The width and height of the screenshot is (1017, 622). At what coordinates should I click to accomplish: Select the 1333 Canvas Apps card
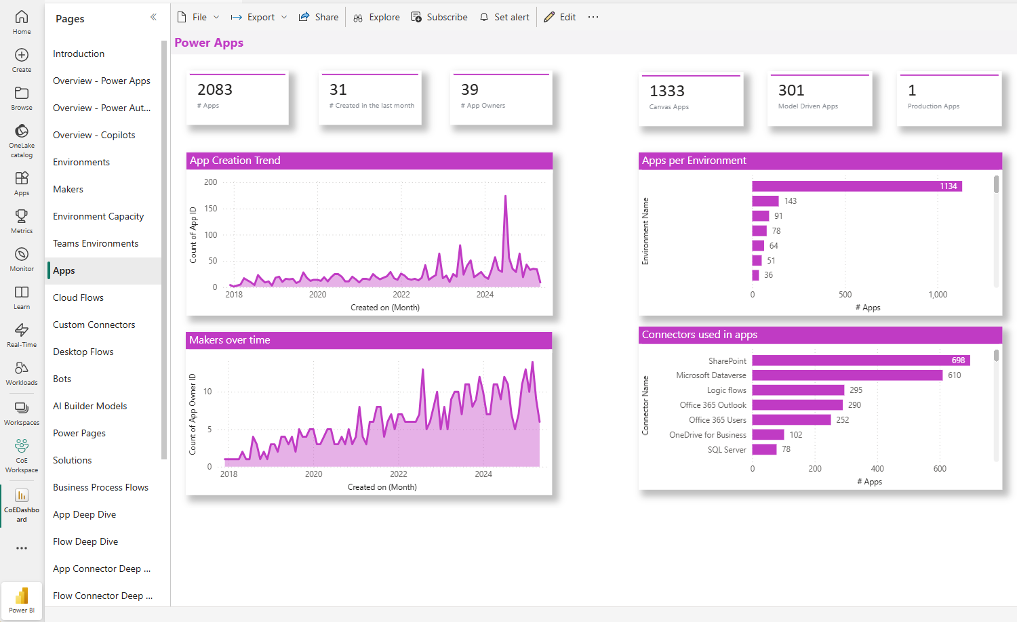pos(691,100)
